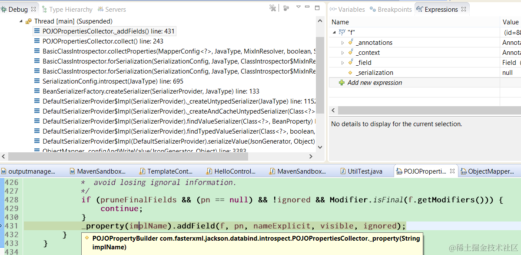Screen dimensions: 521x255
Task: Select POJOPropertiesCollector.collect() line 243 frame
Action: point(103,41)
